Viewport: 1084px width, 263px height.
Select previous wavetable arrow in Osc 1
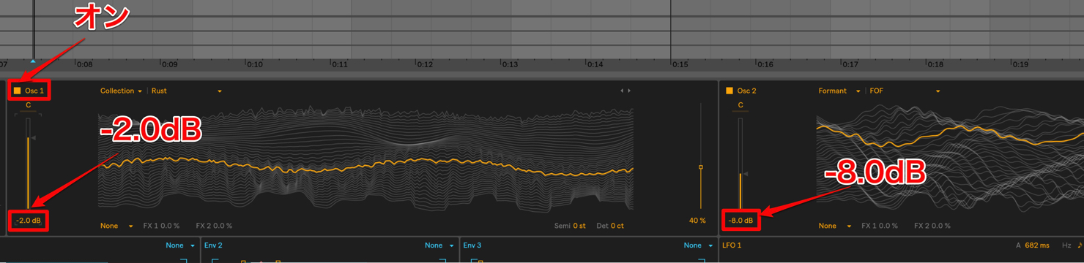point(622,91)
